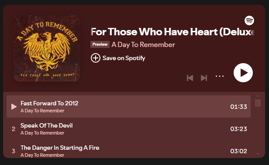
Task: Play Fast Forward To 2012 via row play icon
Action: (x=14, y=107)
